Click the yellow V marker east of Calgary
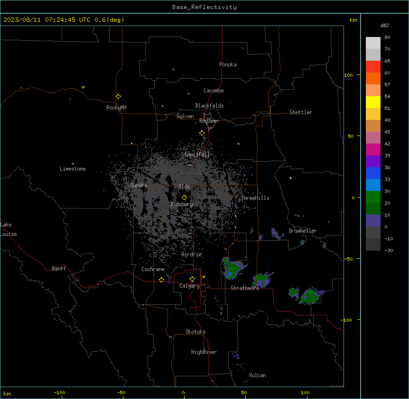Viewport: 409px width, 399px height. tap(204, 277)
